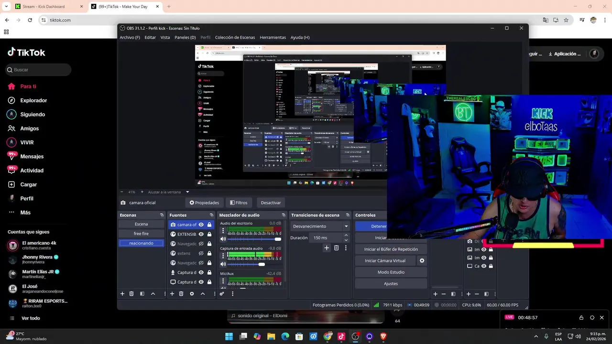Move scene up with the Escenas arrow icon

tap(153, 294)
